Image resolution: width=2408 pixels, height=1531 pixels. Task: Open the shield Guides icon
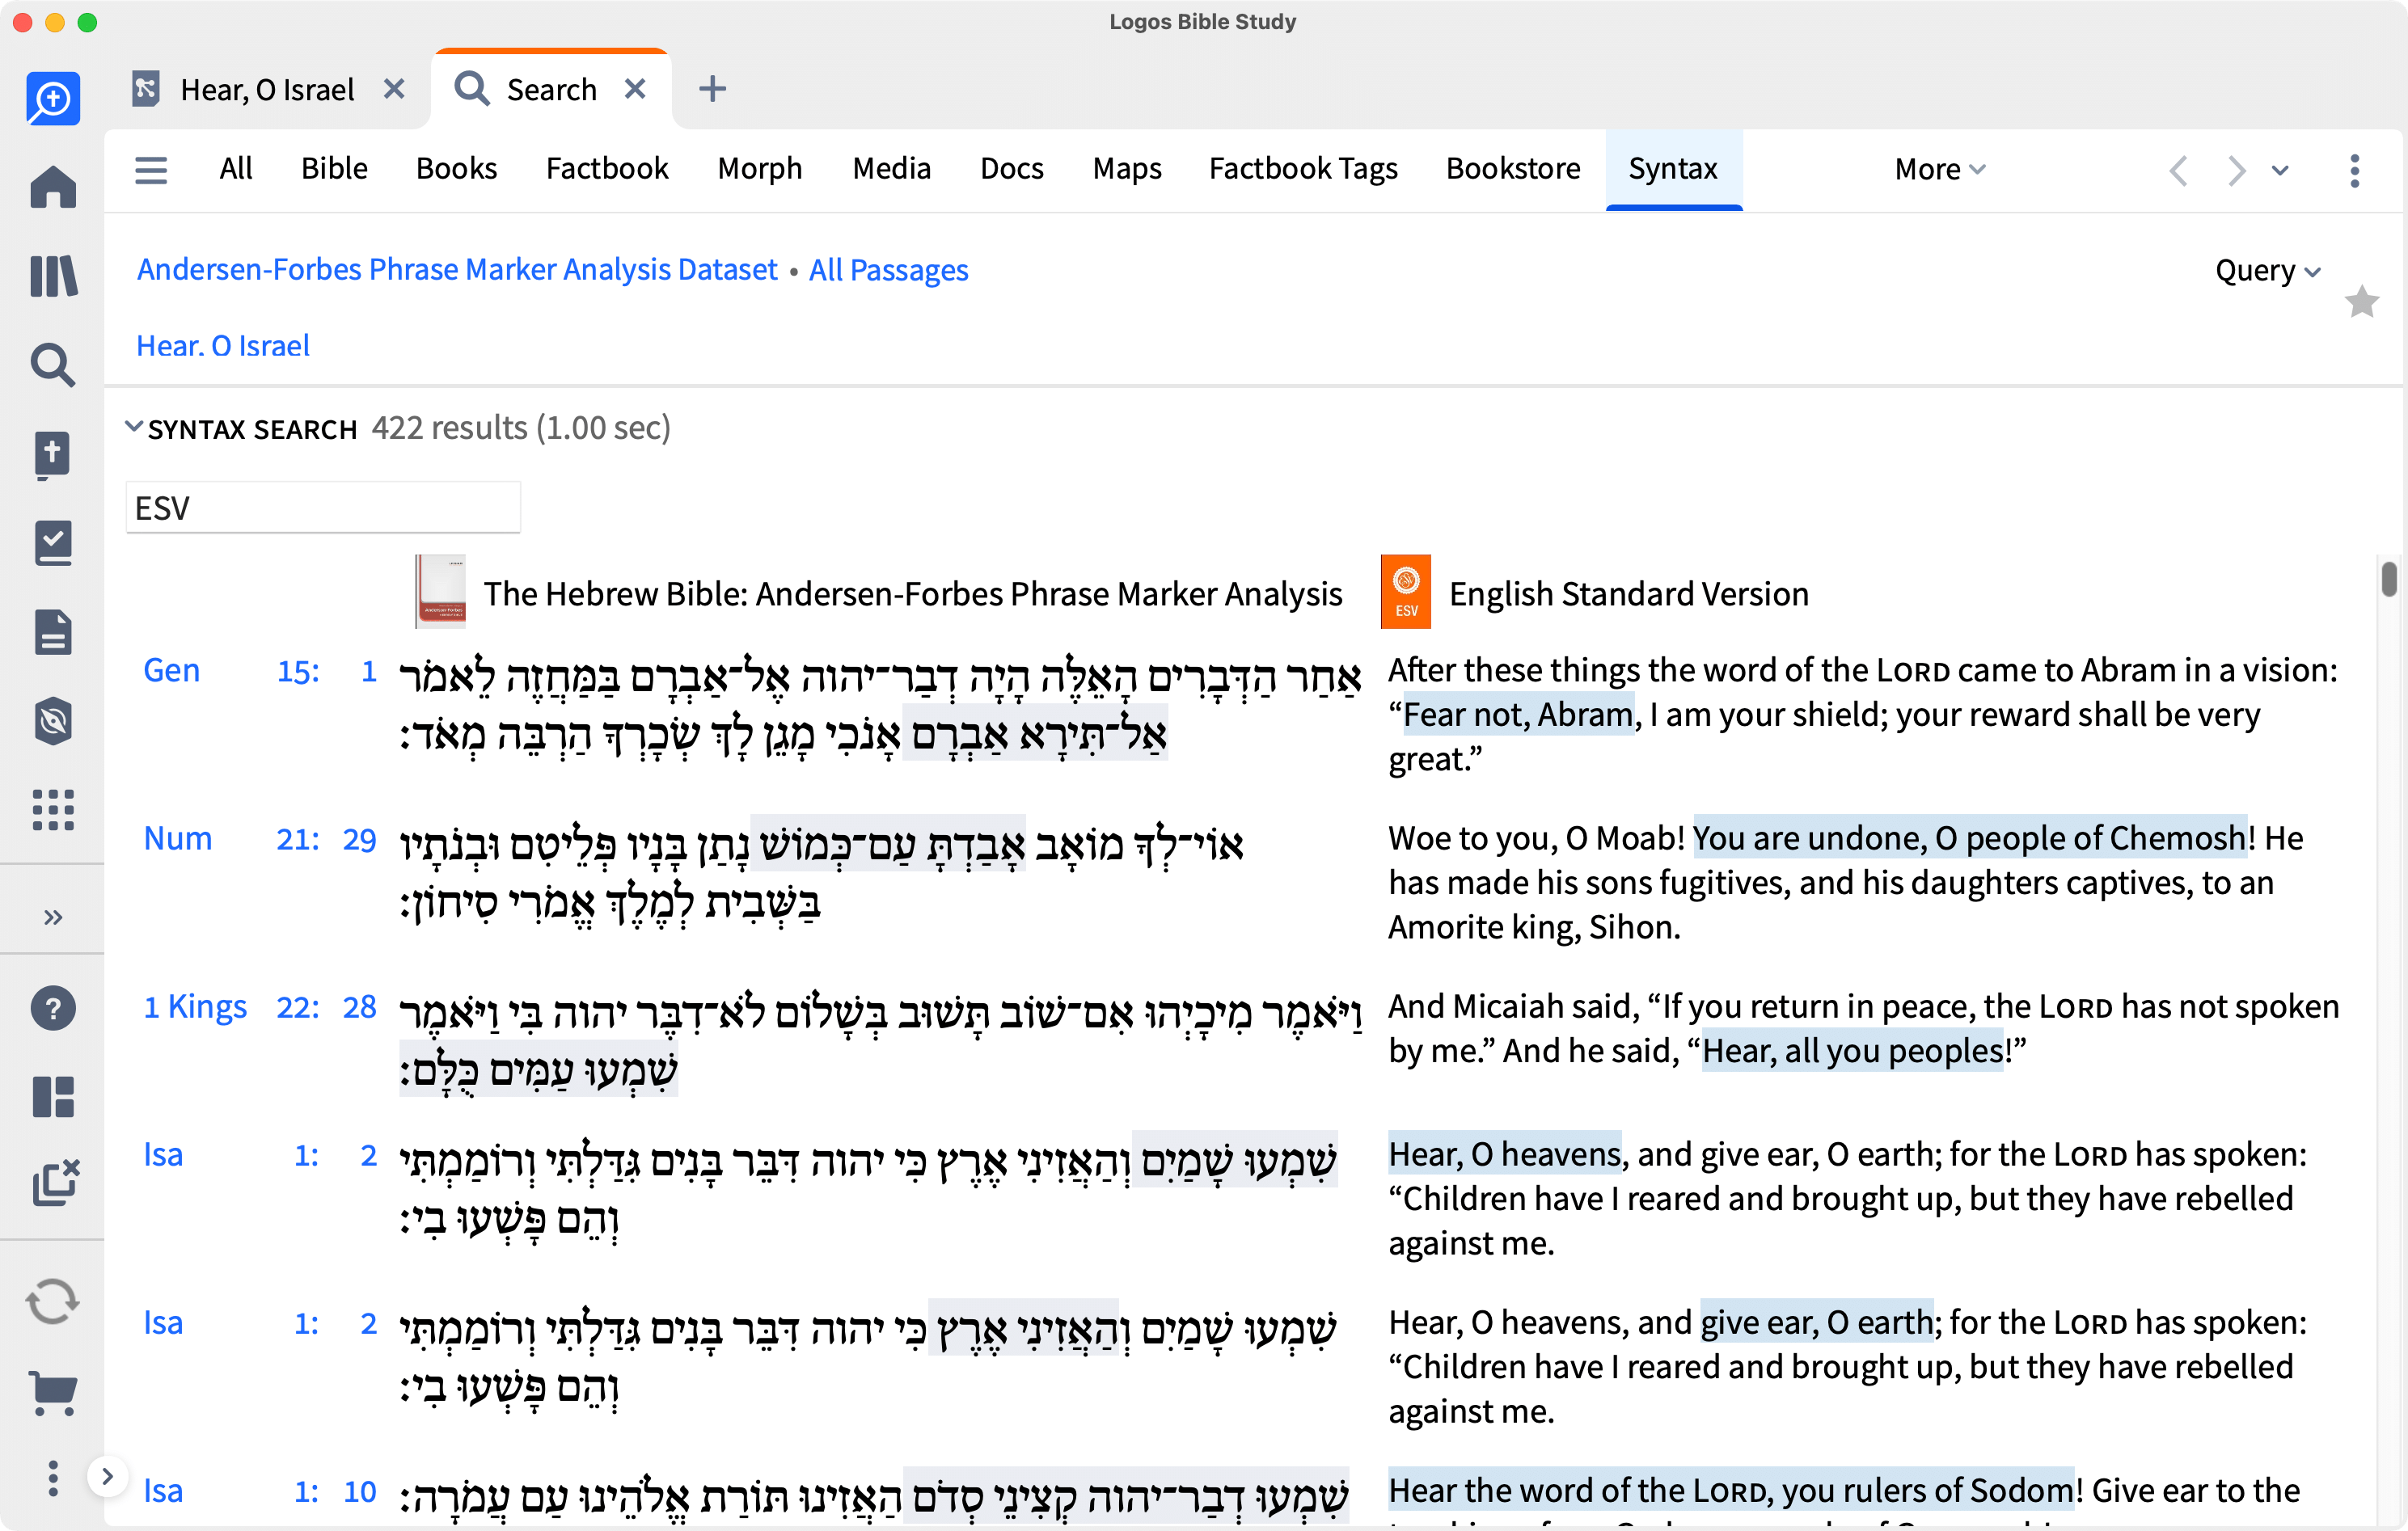[53, 721]
